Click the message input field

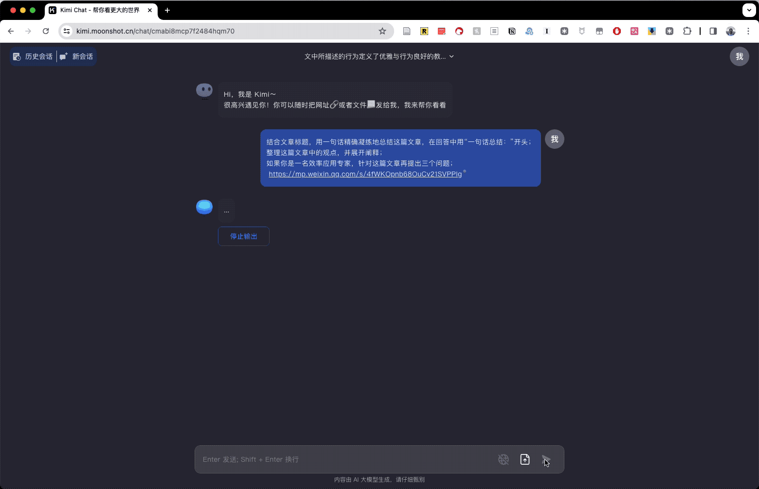point(341,459)
